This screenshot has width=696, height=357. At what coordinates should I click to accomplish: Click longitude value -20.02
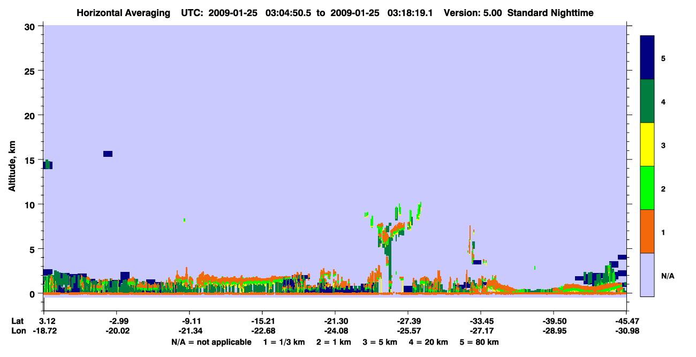[116, 331]
